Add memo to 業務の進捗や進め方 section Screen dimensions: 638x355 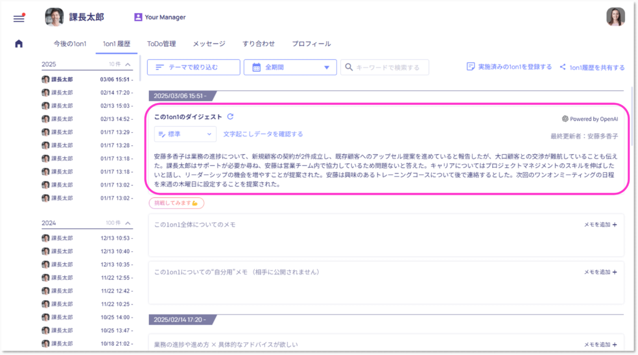[601, 344]
